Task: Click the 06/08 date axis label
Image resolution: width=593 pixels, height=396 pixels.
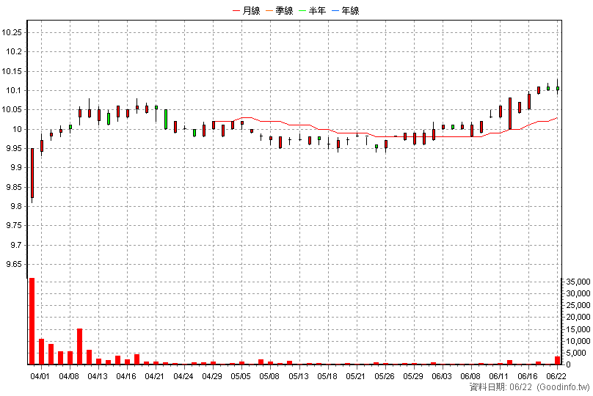Action: (470, 376)
